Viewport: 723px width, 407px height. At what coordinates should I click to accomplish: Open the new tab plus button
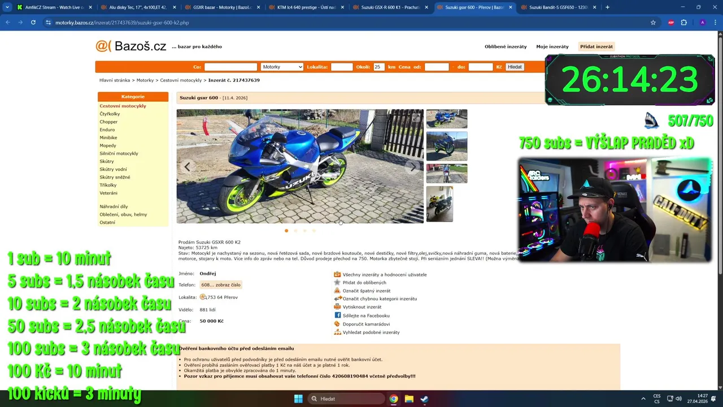(607, 7)
